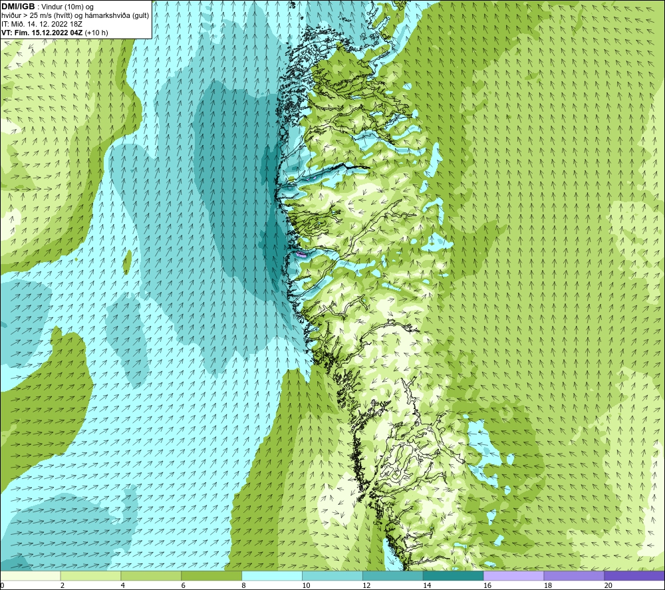Click the 6–8 m/s olive green legend swatch
Viewport: 665px width, 590px height.
tap(211, 576)
